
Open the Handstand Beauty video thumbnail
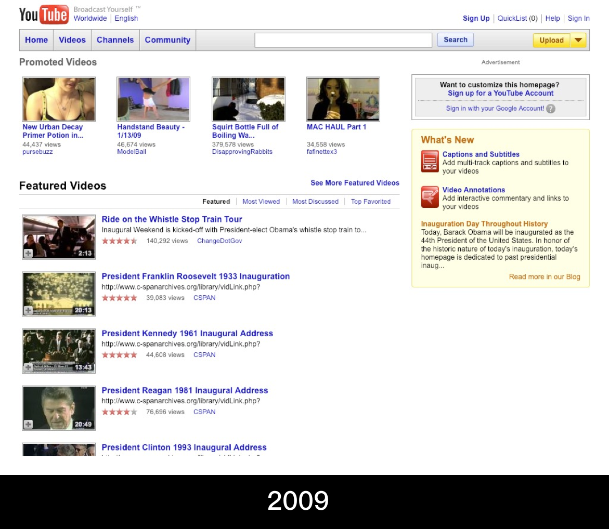(x=153, y=99)
